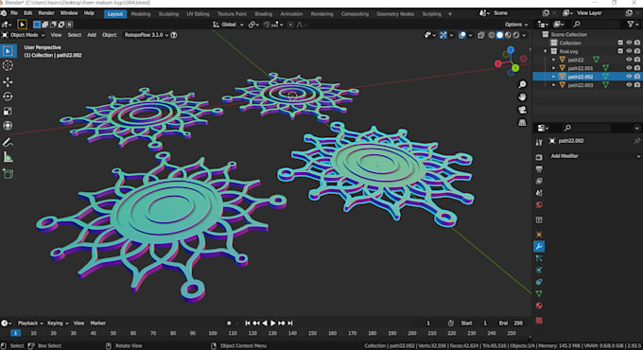Click the pan view hand icon
643x350 pixels.
click(x=522, y=97)
